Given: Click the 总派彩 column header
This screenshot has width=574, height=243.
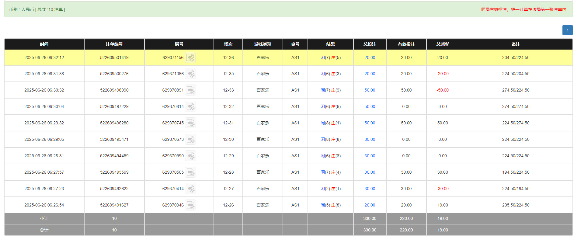Looking at the screenshot, I should 442,44.
